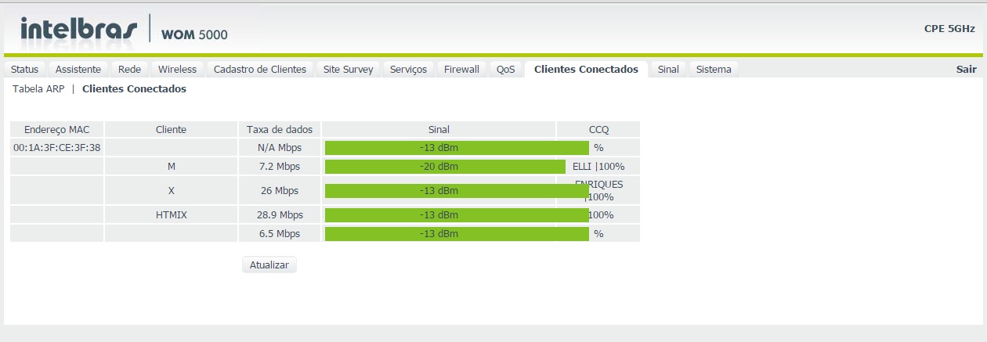This screenshot has height=342, width=987.
Task: Click the Intelbras logo
Action: (78, 30)
